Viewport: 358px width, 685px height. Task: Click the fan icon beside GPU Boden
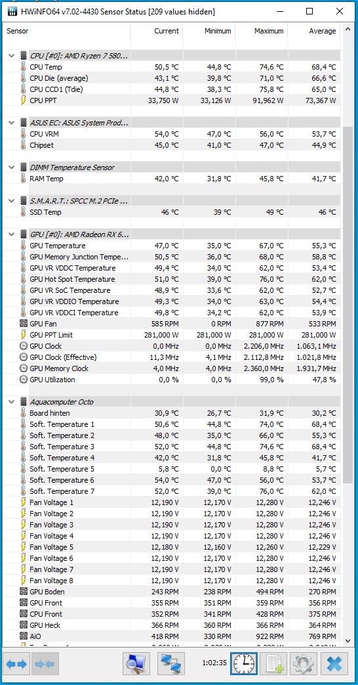24,592
